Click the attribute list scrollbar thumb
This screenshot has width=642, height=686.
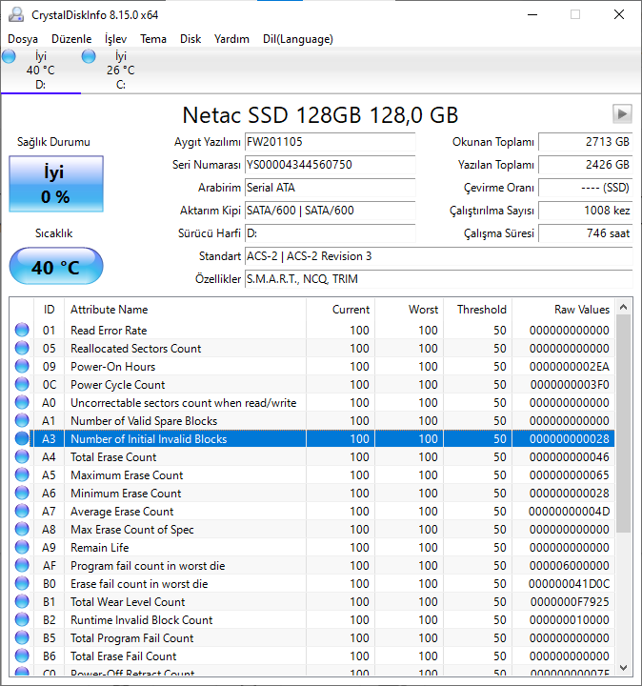tap(624, 423)
